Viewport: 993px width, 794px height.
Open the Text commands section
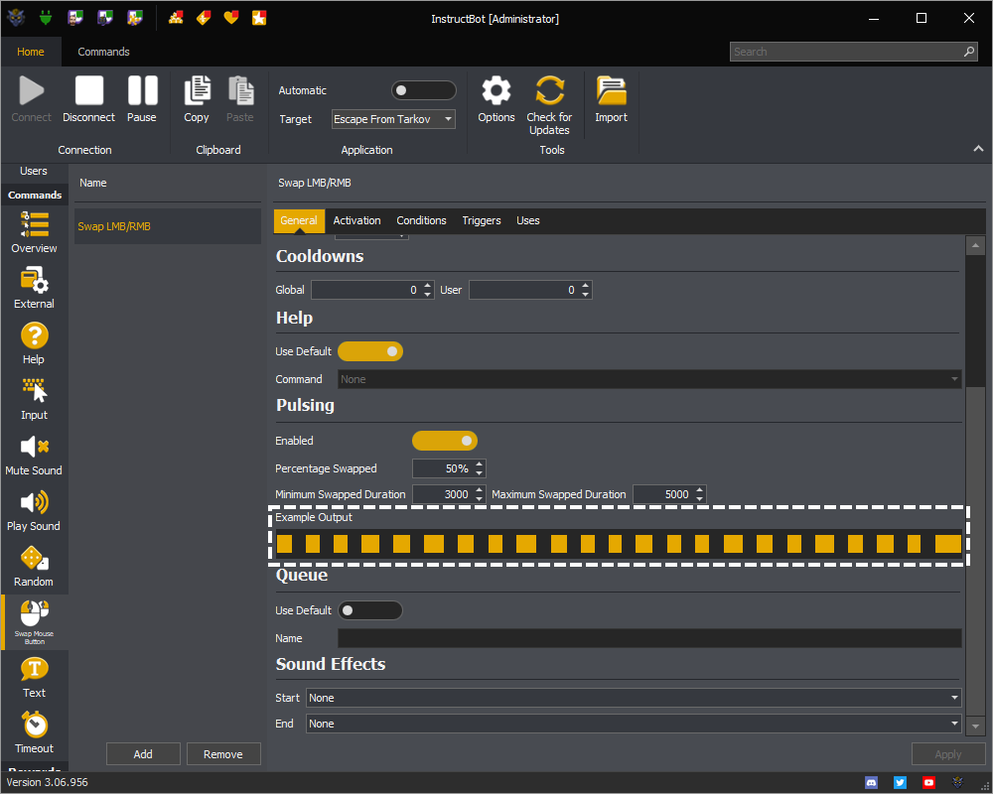(x=34, y=678)
